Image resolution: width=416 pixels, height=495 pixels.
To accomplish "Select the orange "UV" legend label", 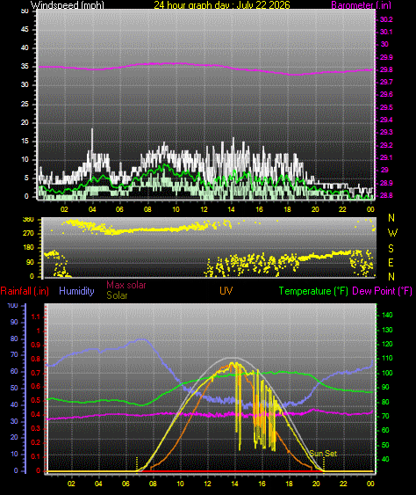I will 226,291.
